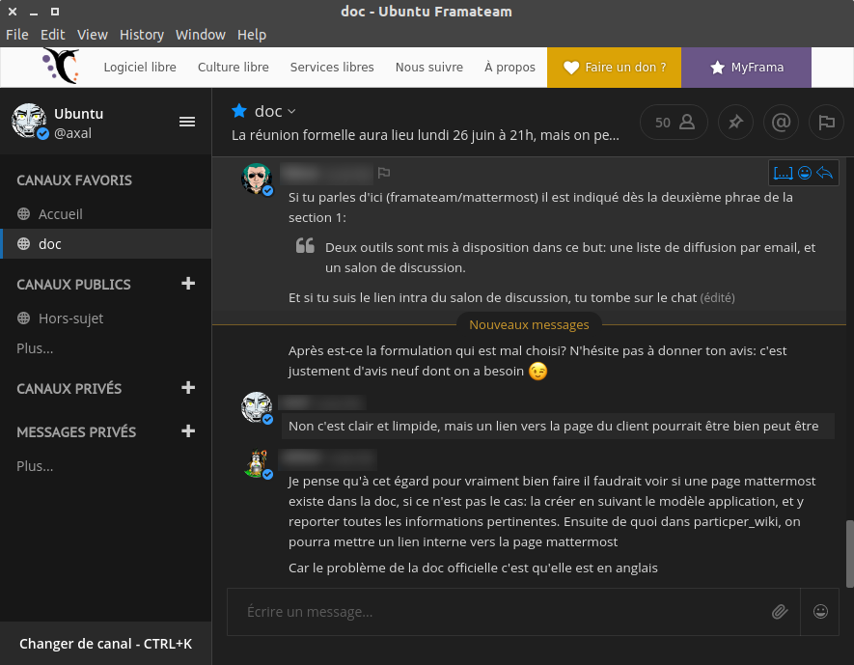Toggle the favorite star for doc channel

pos(239,111)
